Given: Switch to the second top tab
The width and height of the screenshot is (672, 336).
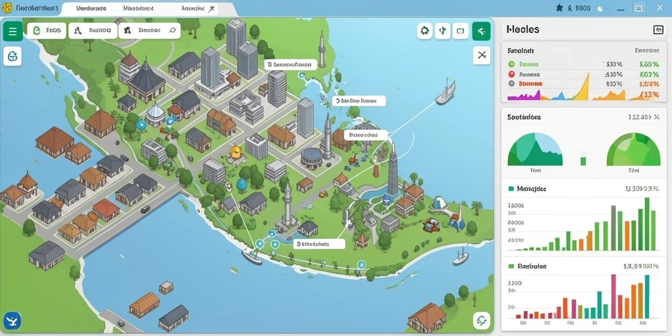Looking at the screenshot, I should [x=138, y=9].
